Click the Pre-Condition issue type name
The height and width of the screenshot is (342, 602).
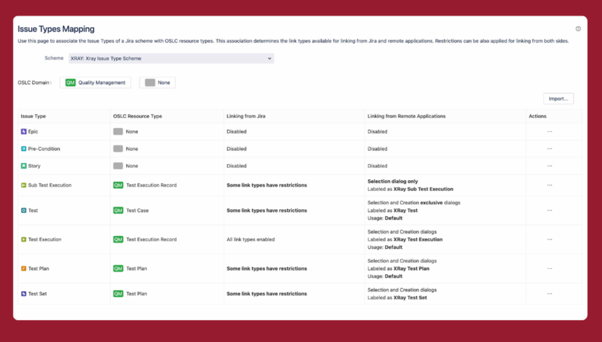(44, 149)
